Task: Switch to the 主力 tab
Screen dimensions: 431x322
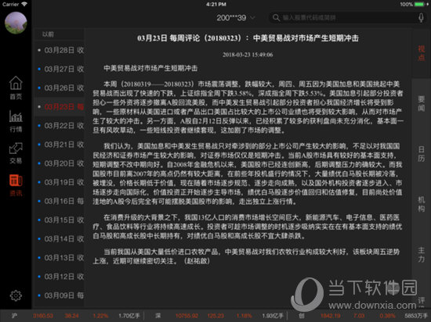Action: [x=421, y=255]
